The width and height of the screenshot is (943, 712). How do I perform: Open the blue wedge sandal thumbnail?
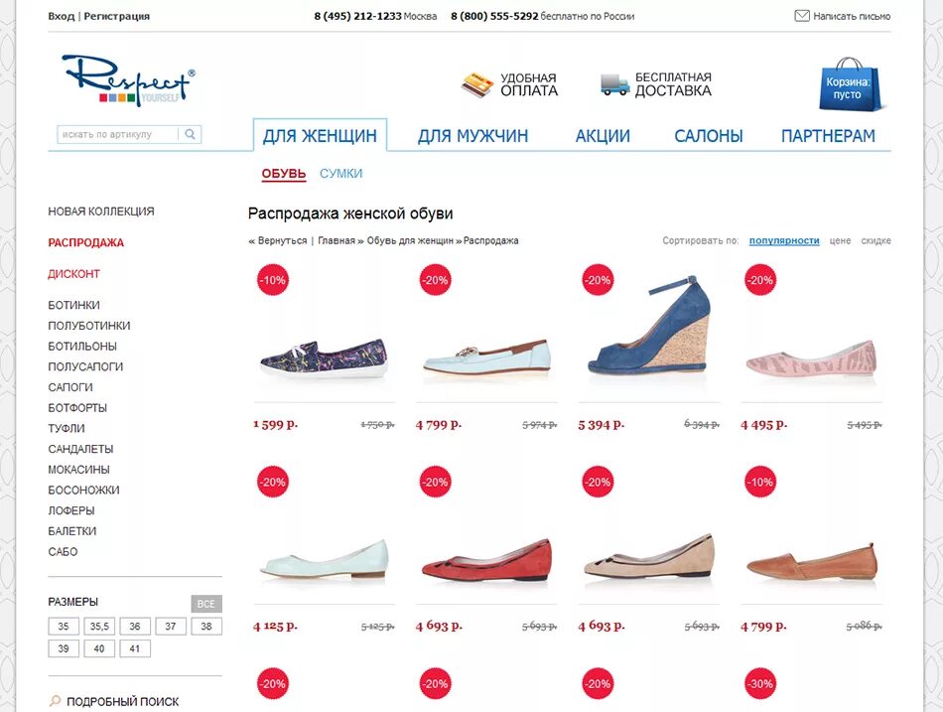pos(649,326)
